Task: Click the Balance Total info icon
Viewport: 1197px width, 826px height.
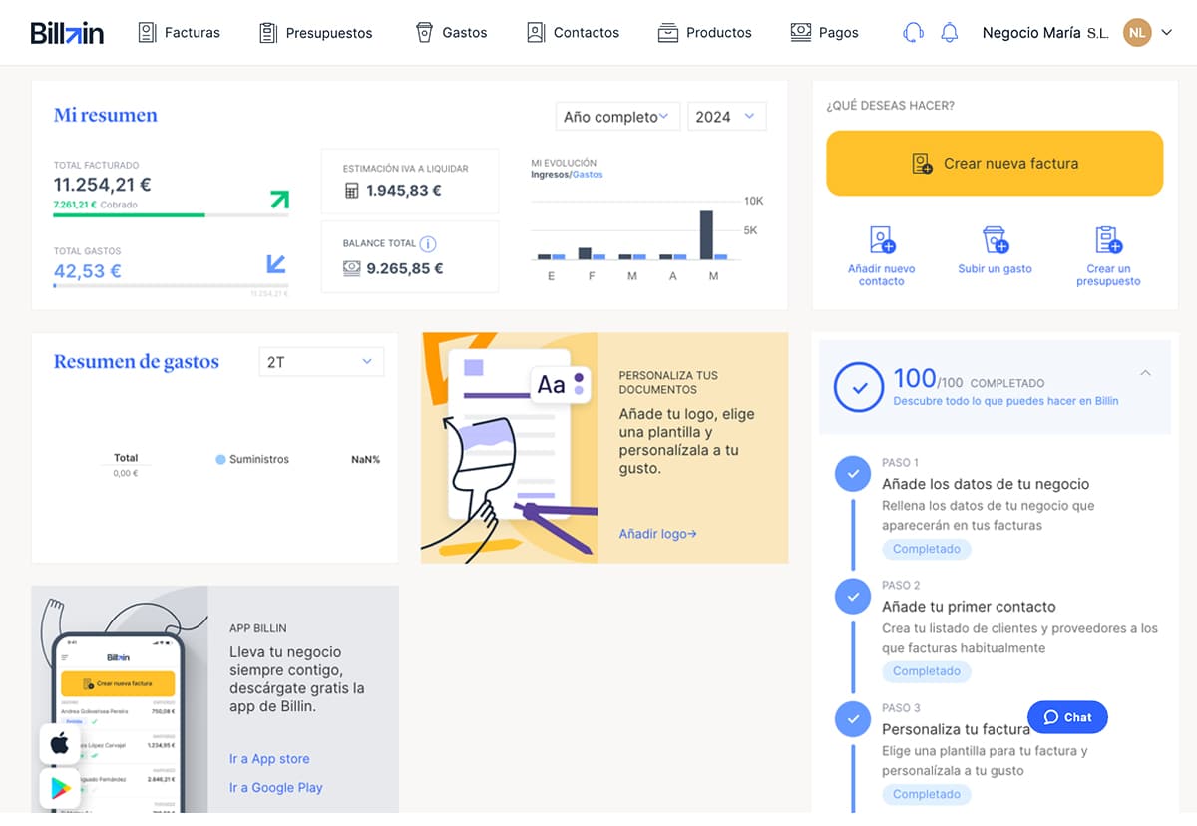Action: [428, 243]
